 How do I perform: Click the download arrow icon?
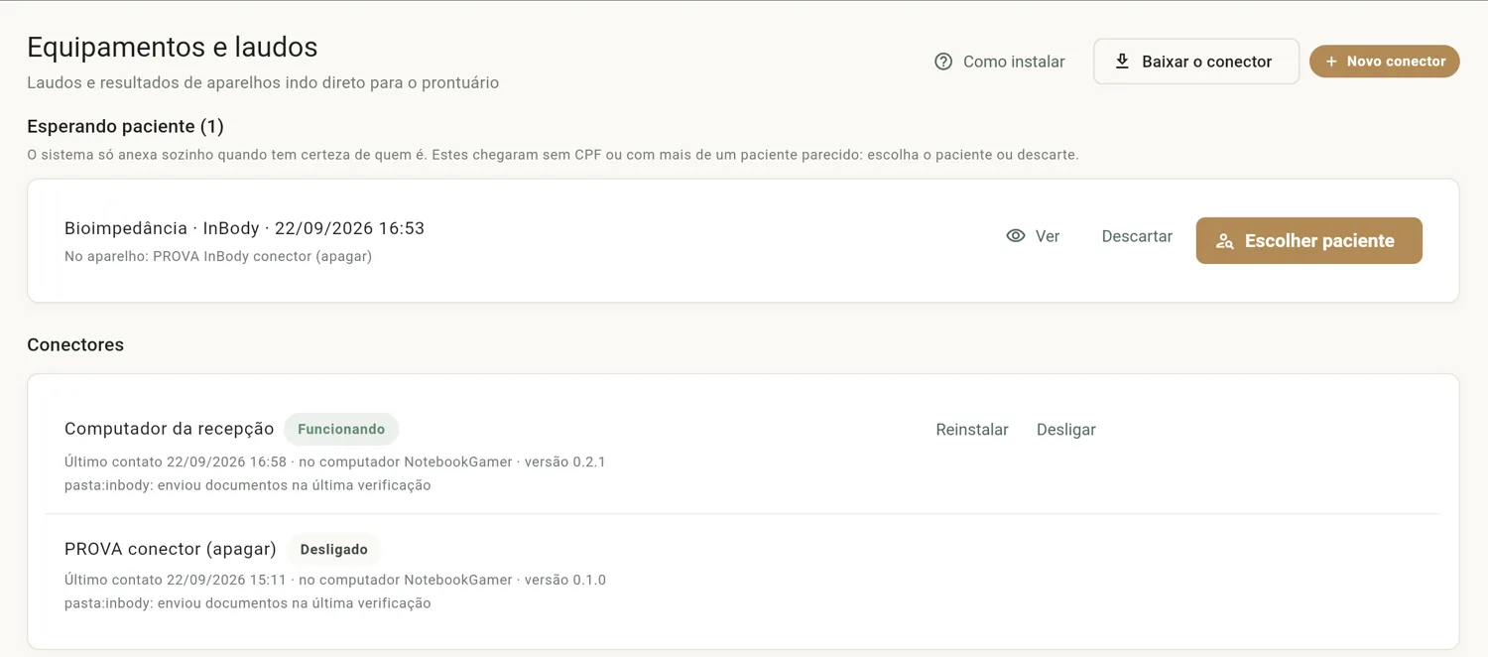pos(1122,62)
